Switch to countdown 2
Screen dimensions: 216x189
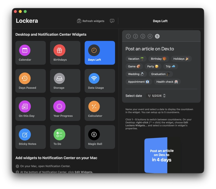[x=136, y=36]
